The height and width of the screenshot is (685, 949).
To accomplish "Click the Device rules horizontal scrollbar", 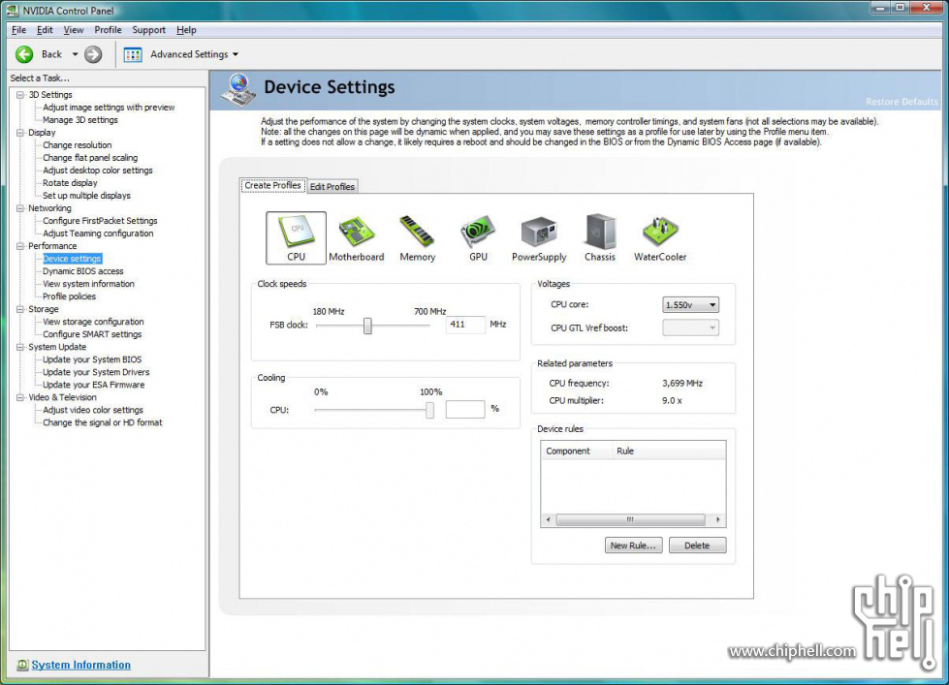I will [633, 519].
